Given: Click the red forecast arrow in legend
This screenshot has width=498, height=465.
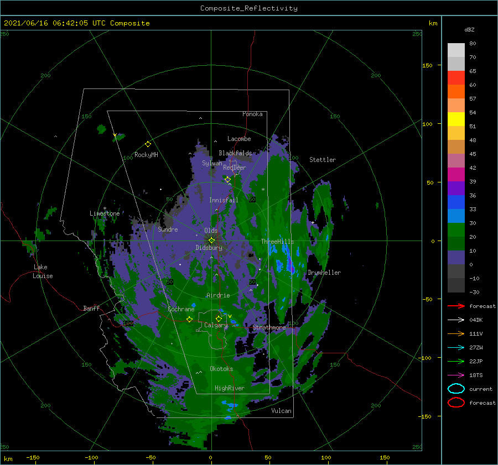Looking at the screenshot, I should 456,306.
